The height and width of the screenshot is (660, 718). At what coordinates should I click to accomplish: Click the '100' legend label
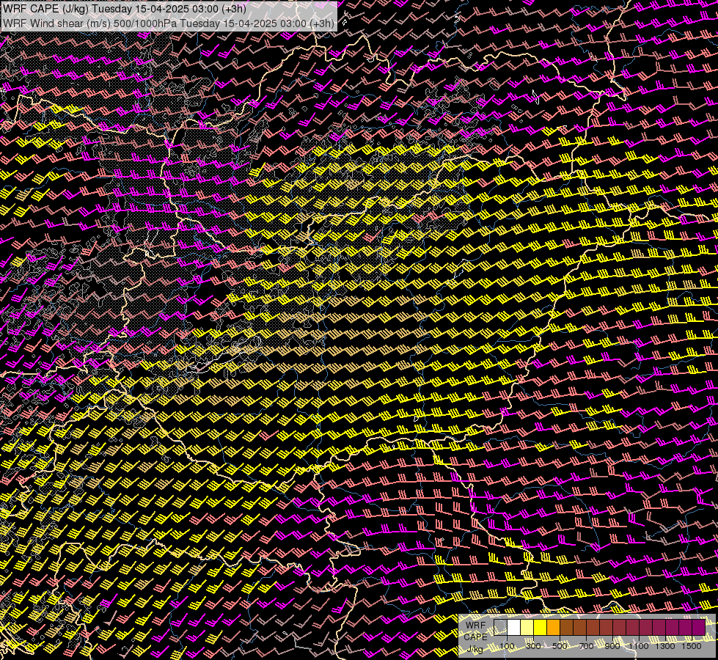[507, 646]
